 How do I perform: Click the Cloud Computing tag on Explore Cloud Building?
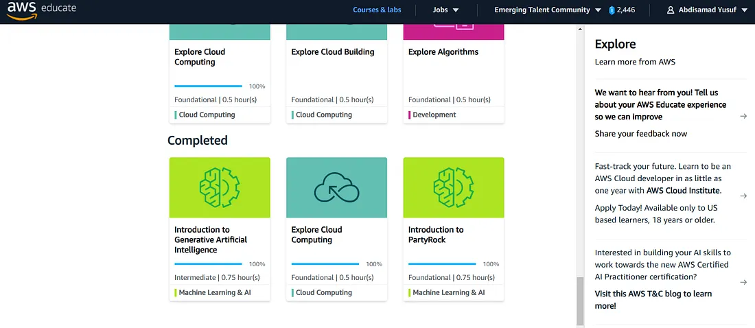coord(323,115)
